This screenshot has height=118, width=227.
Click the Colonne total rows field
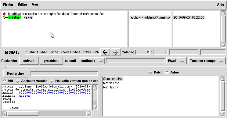[x=160, y=52]
